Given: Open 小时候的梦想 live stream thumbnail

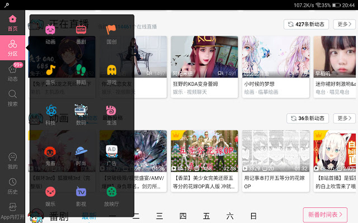Looking at the screenshot, I should (276, 57).
